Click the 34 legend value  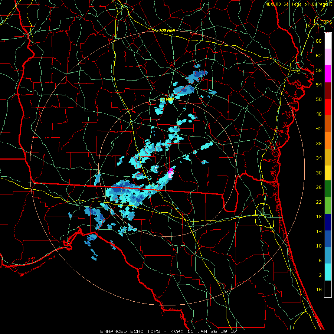319,158
